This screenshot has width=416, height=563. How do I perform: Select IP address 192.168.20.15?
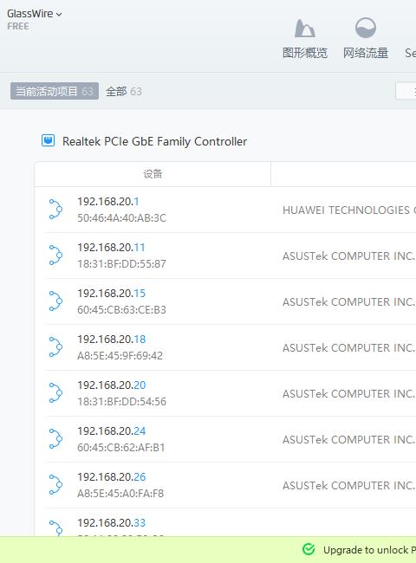tap(111, 294)
